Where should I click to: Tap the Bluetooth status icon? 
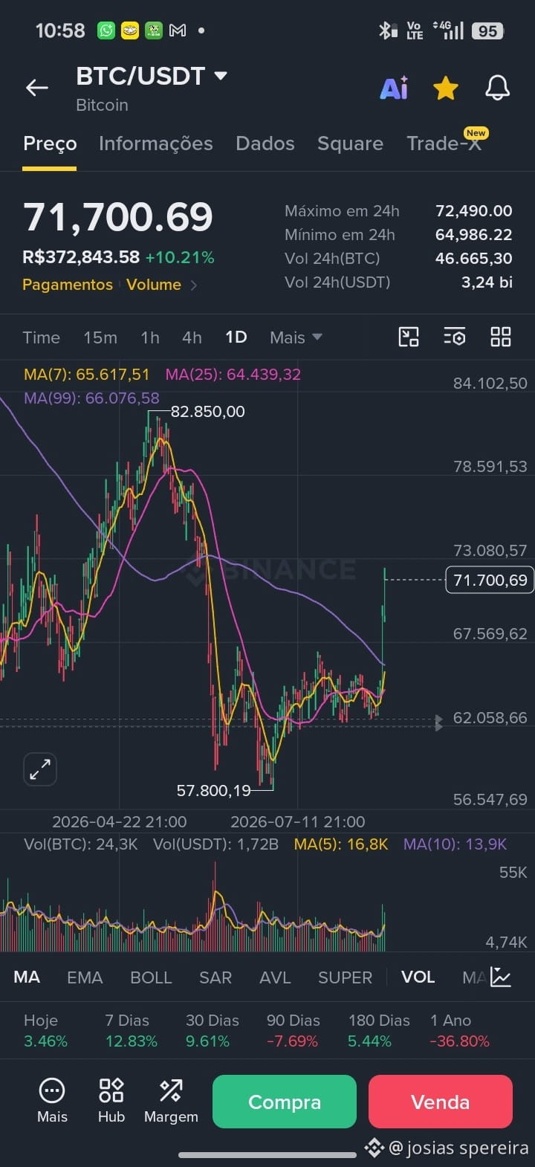(386, 30)
